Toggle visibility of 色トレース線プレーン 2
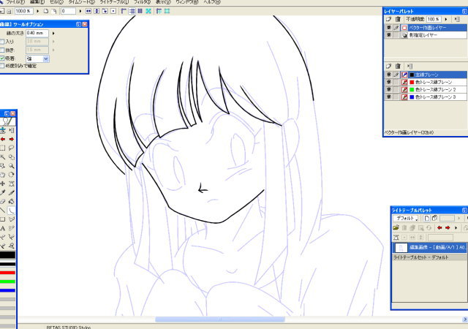Image resolution: width=468 pixels, height=329 pixels. (x=388, y=89)
